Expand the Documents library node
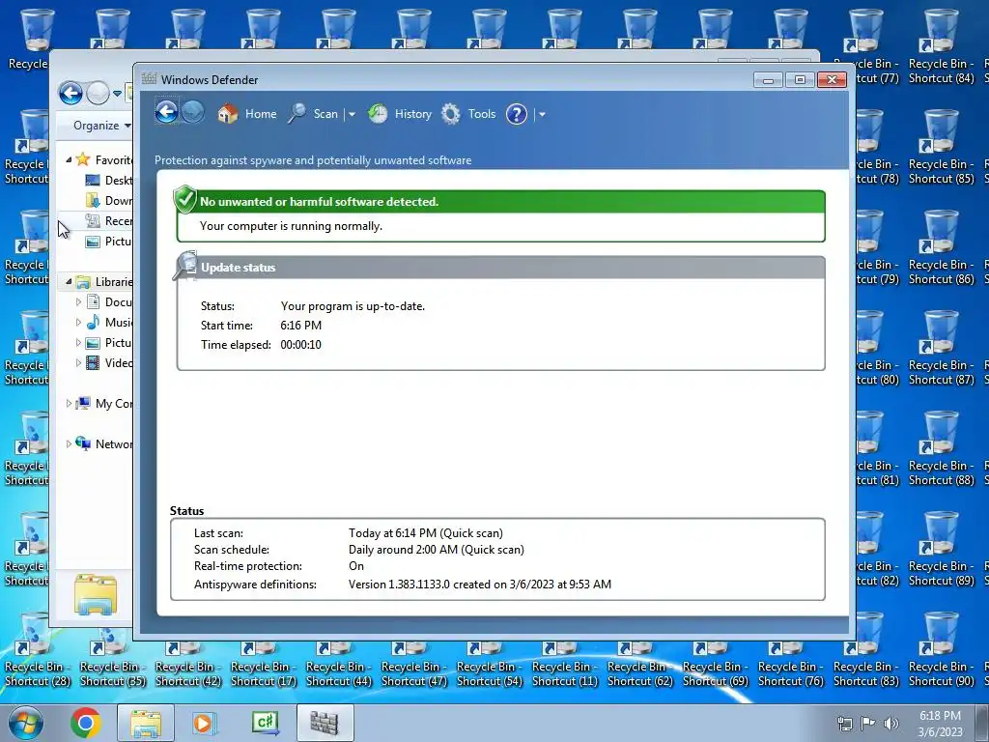Image resolution: width=989 pixels, height=742 pixels. pos(78,301)
